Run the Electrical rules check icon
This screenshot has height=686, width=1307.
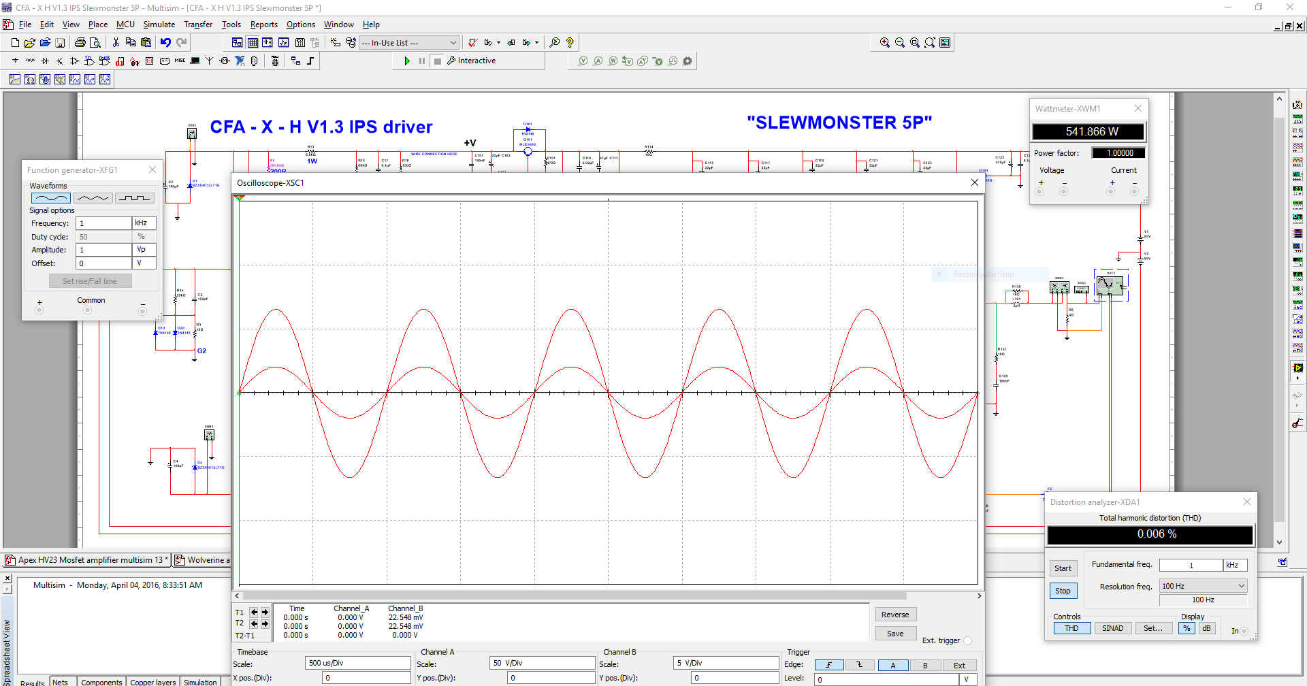pyautogui.click(x=472, y=42)
